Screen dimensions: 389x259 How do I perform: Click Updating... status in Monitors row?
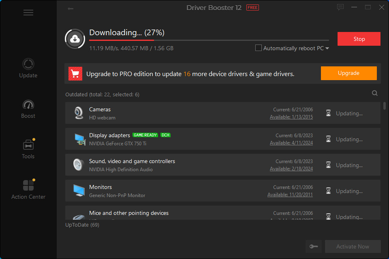pos(349,191)
